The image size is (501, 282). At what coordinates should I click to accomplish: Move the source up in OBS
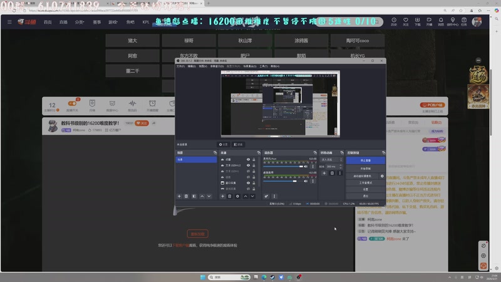coord(245,196)
